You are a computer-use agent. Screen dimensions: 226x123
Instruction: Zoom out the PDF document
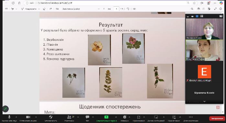[99, 9]
